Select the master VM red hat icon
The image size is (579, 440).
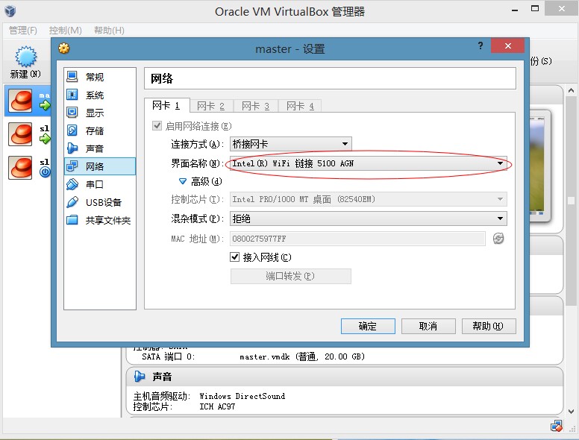coord(21,101)
